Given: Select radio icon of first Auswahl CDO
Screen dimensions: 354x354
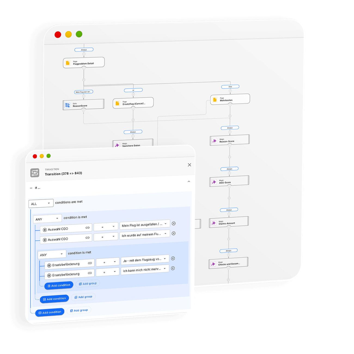Looking at the screenshot, I should pyautogui.click(x=45, y=230).
